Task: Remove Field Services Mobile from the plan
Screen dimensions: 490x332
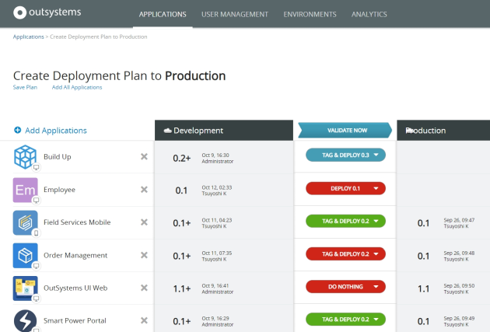Action: [x=144, y=222]
